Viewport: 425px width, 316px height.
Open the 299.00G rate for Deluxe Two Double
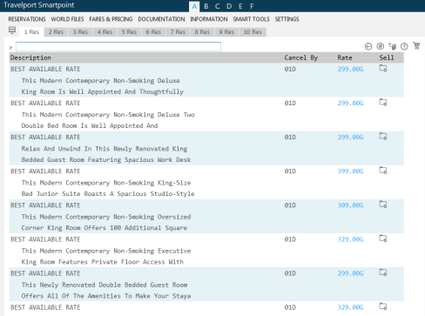(350, 103)
